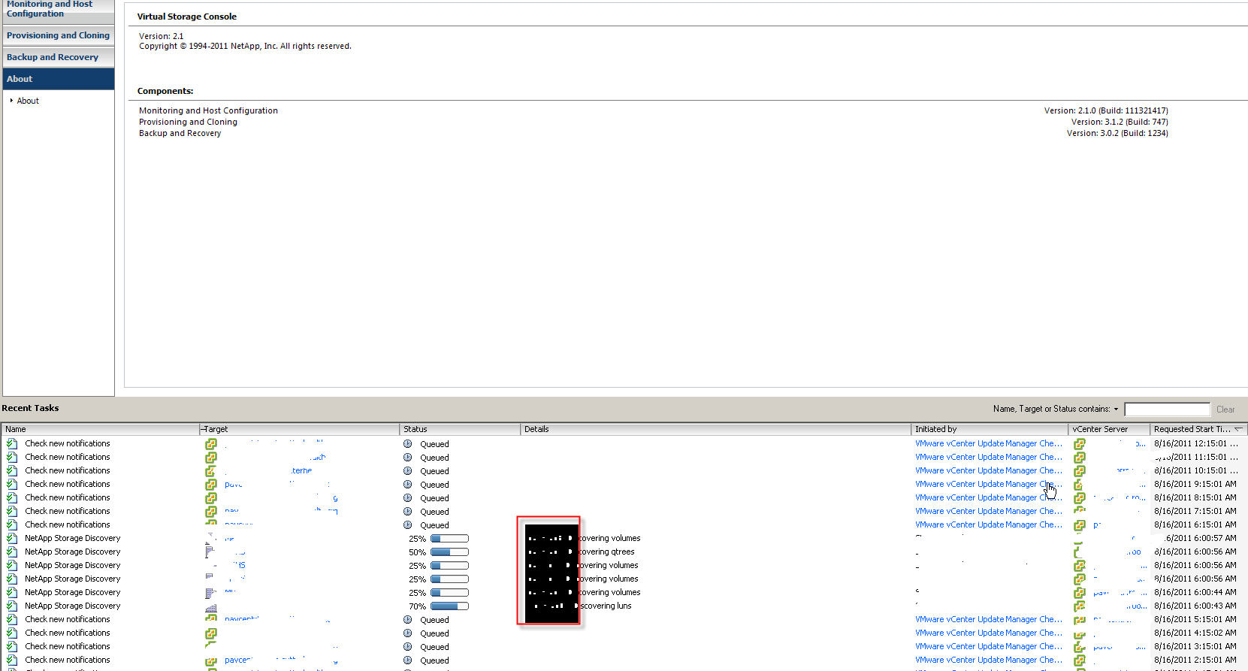Click the vCenter Server icon in the 11:15:01 row
Screen dimensions: 1248x671
tap(1080, 458)
